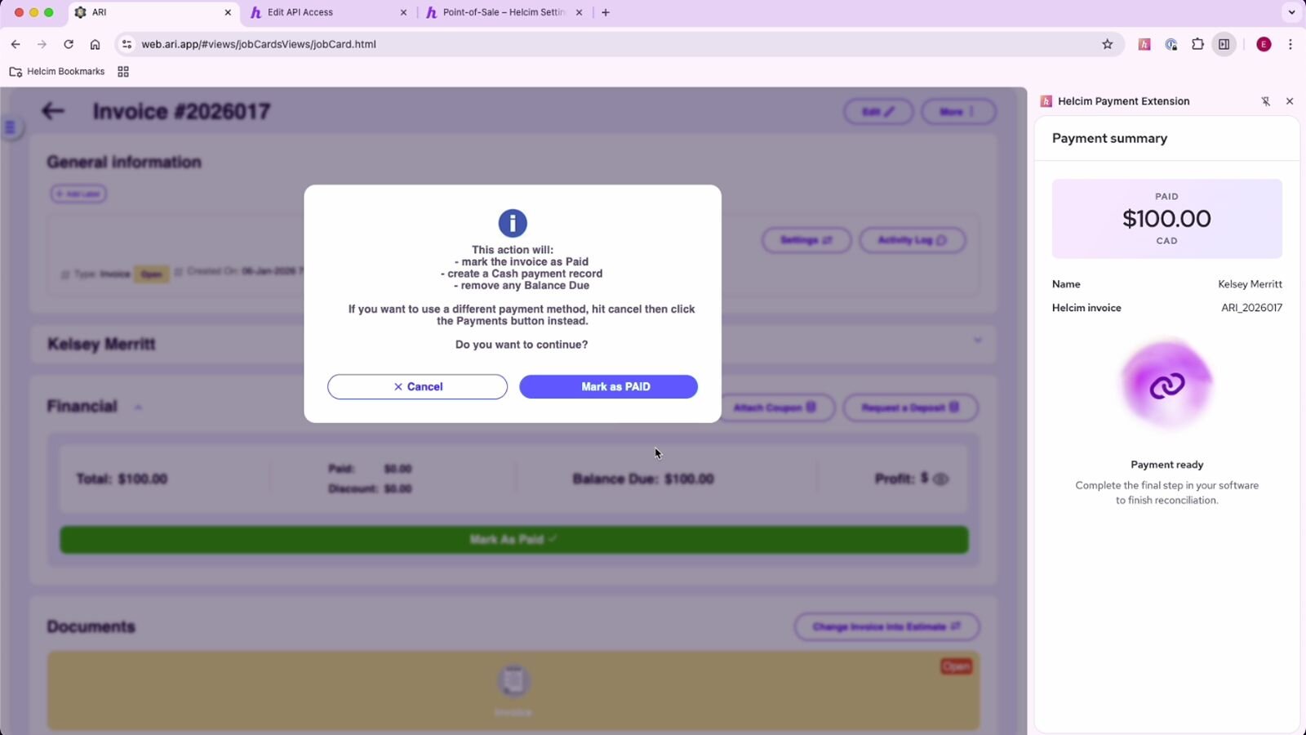Open a new browser tab
The width and height of the screenshot is (1306, 735).
pos(606,12)
